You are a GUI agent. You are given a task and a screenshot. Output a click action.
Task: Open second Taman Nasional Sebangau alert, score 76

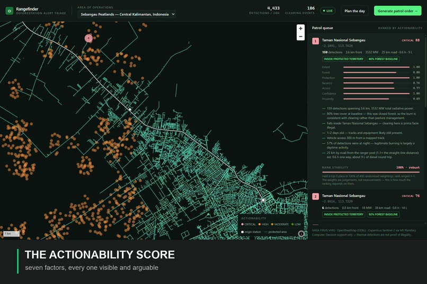[343, 196]
